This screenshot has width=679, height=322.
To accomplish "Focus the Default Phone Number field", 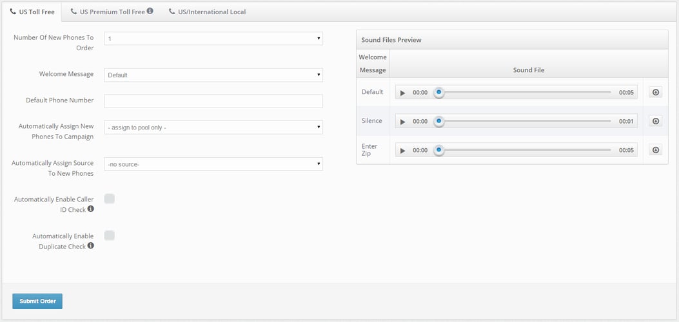I will 213,101.
